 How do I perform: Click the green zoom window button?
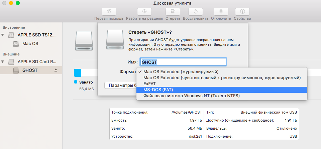(x=18, y=3)
